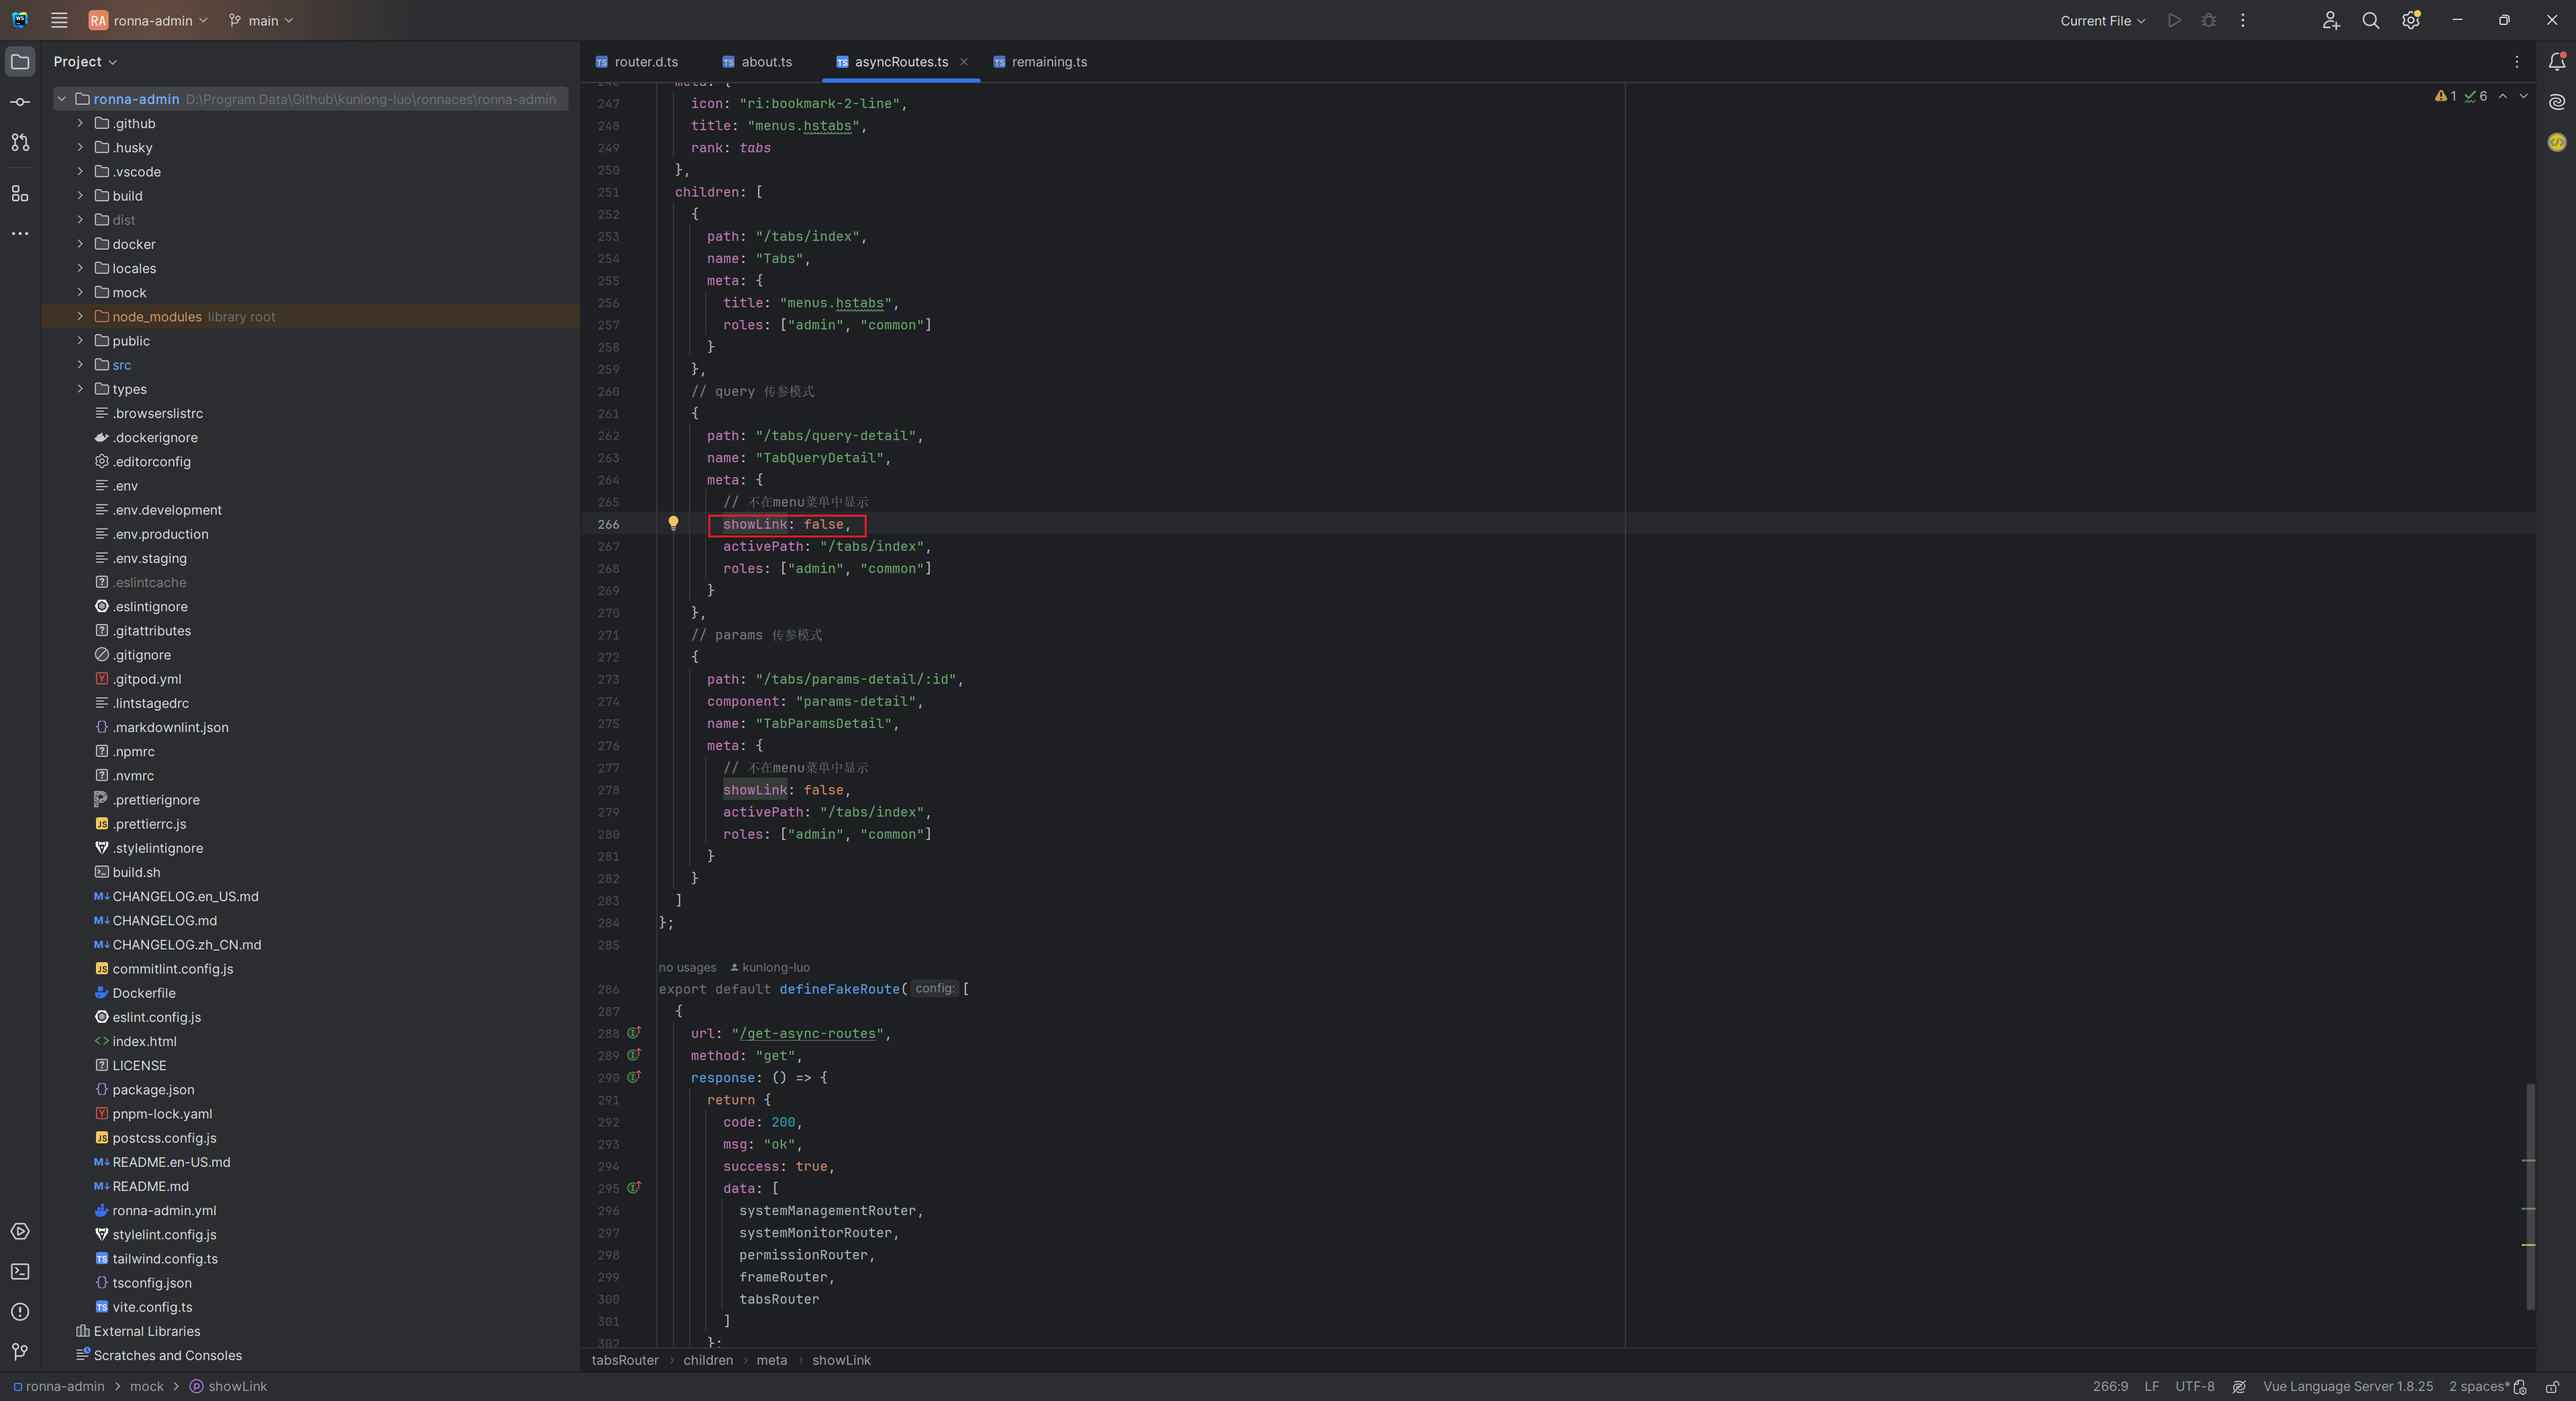Open IDE settings gear
The width and height of the screenshot is (2576, 1401).
(2410, 20)
